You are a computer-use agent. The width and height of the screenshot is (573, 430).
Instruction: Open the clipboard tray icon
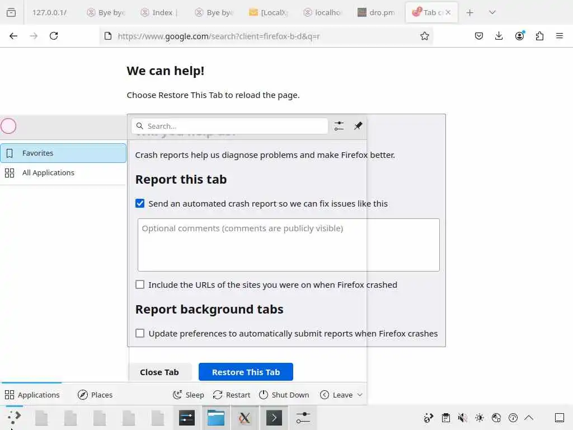coord(446,418)
